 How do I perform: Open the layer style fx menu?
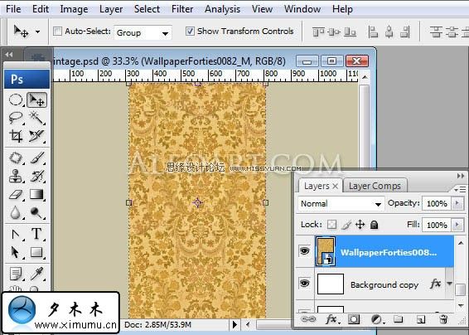(332, 319)
